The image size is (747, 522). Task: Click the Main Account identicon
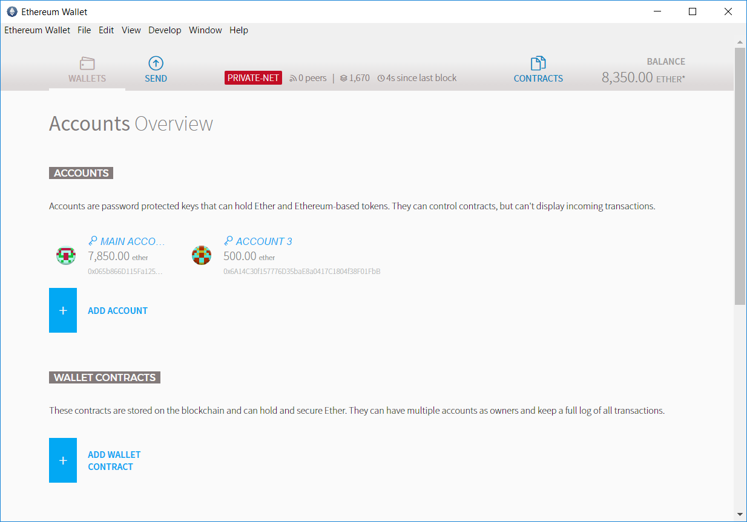pos(66,255)
